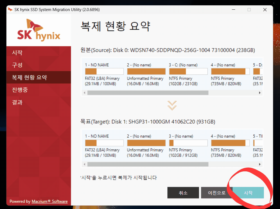Click target partition 3 NTFS 912GB usage bar

point(188,143)
